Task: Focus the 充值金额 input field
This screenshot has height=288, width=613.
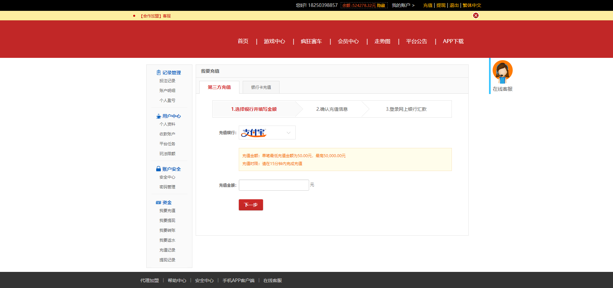Action: 274,185
